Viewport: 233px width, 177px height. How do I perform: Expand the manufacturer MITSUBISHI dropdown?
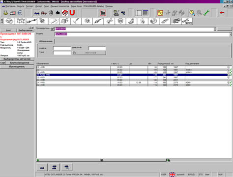[215, 29]
